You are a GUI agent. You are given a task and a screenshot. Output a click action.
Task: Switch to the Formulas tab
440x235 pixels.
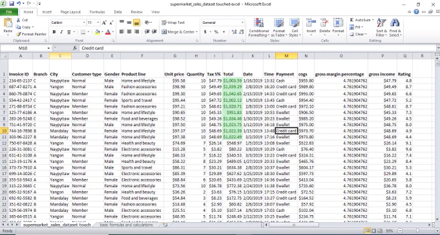(x=97, y=12)
